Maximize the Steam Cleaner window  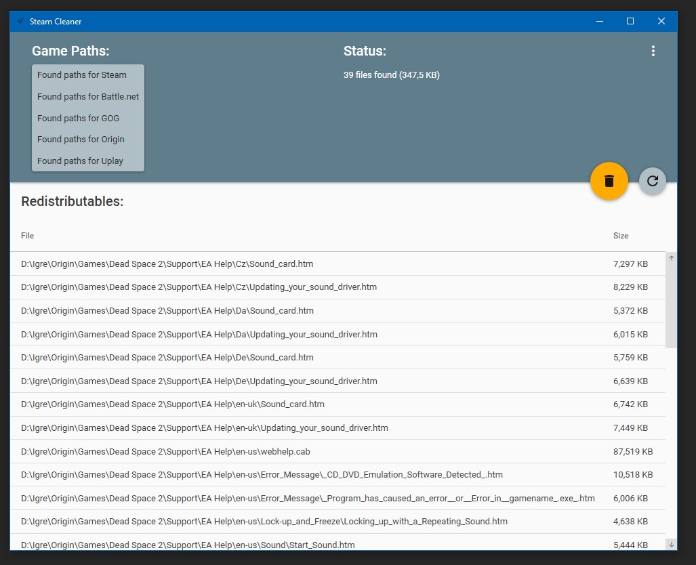click(x=630, y=21)
